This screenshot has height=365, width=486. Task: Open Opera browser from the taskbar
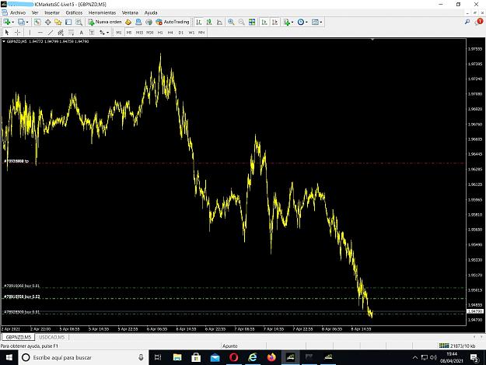coord(234,357)
